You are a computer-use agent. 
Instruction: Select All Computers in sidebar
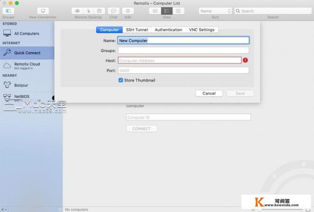[x=27, y=34]
